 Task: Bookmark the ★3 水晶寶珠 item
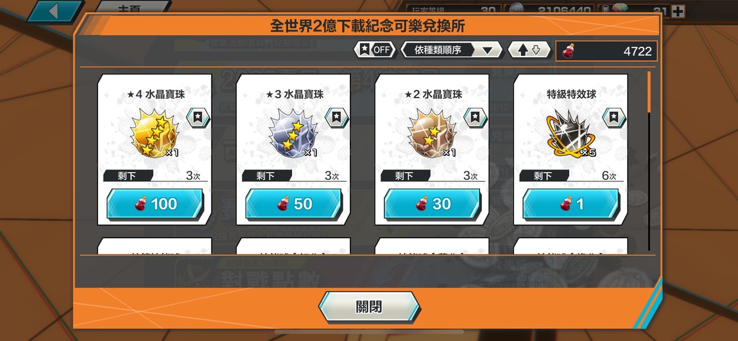[336, 118]
